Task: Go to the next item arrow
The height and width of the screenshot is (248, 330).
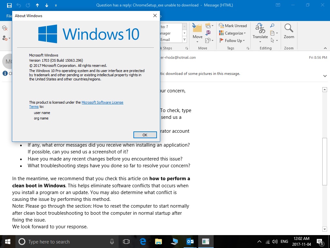Action: pos(47,5)
